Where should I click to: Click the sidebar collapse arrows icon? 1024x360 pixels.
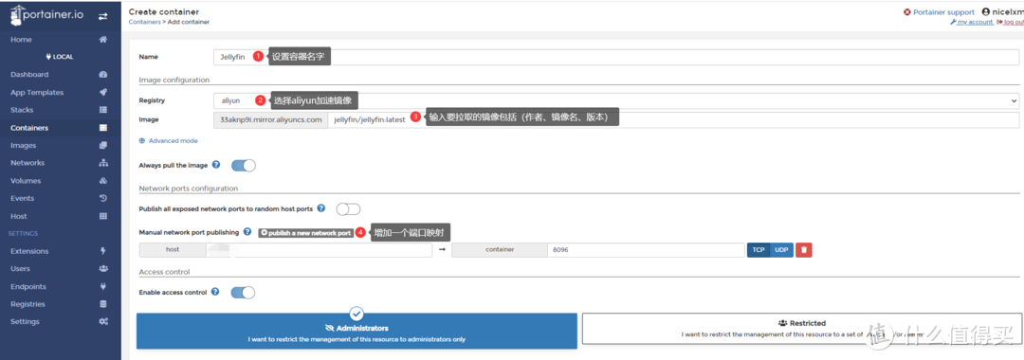tap(103, 16)
